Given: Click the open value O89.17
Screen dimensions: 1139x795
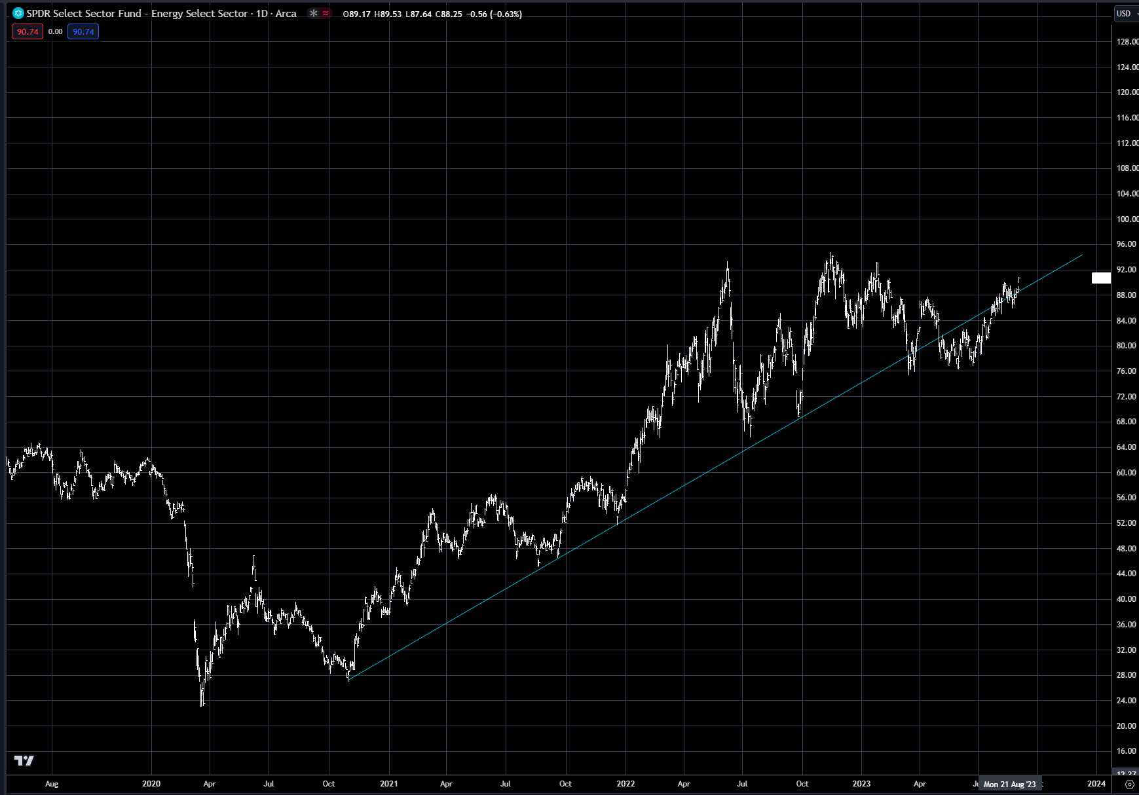Looking at the screenshot, I should [x=357, y=14].
